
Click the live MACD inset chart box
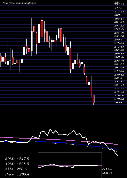click(x=70, y=165)
